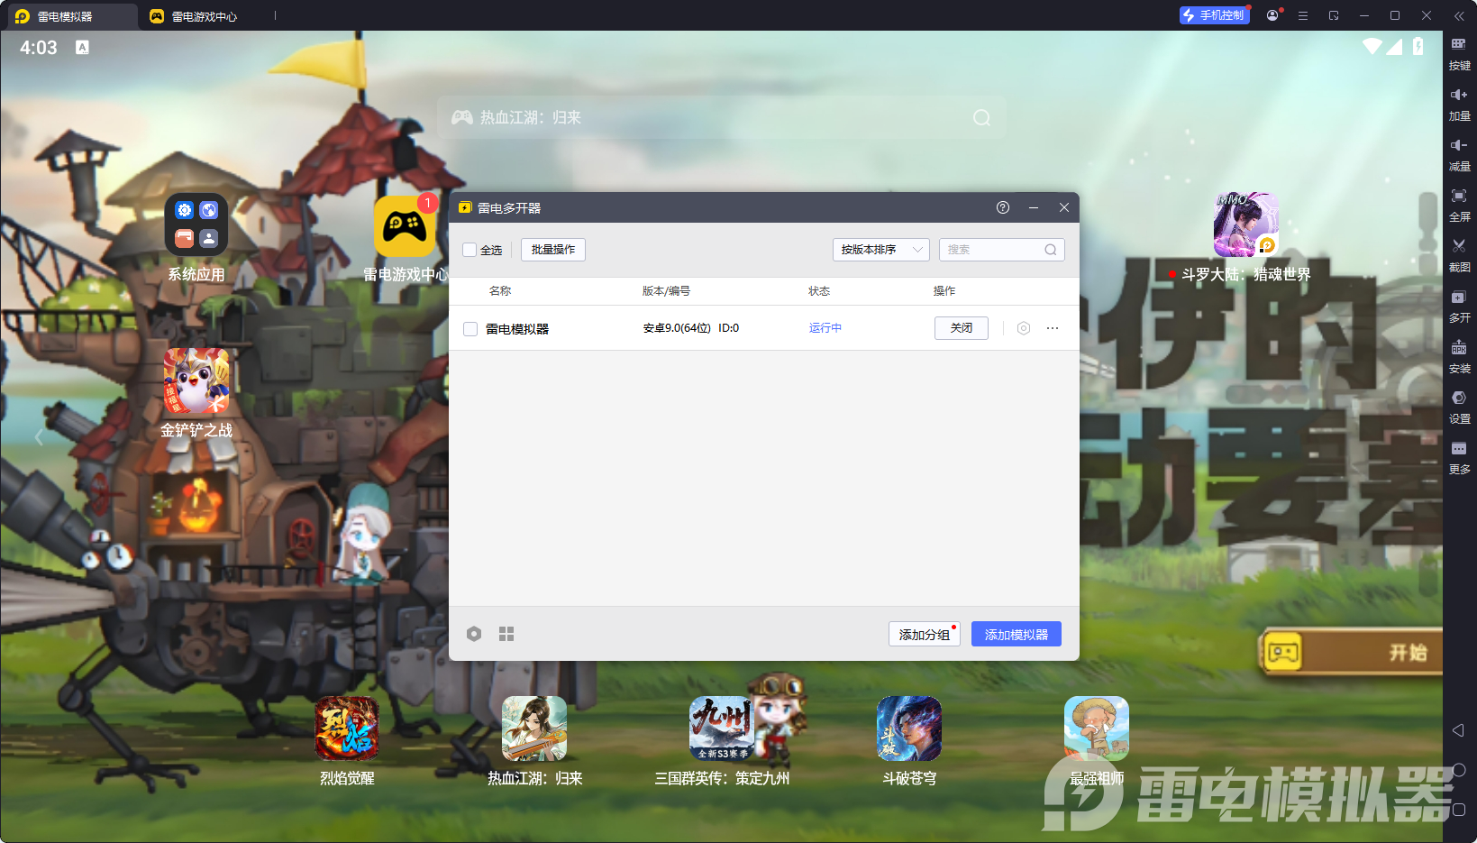
Task: Launch 三国群英传：策定九州 game
Action: 722,728
